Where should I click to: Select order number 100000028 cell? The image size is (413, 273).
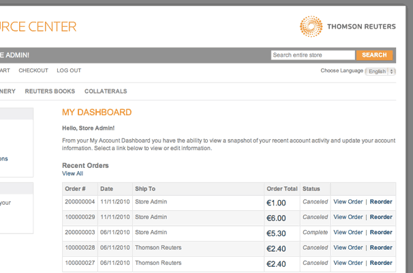point(80,248)
